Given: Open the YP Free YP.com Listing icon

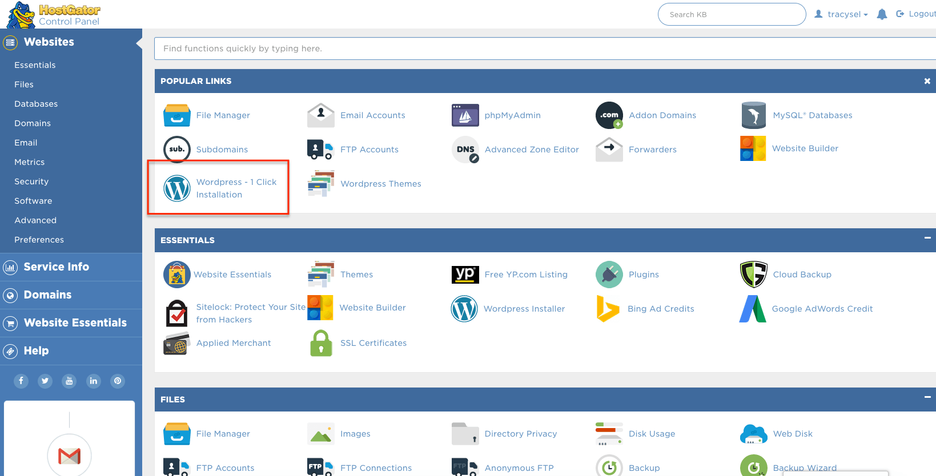Looking at the screenshot, I should [x=465, y=275].
